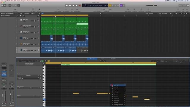The width and height of the screenshot is (190, 107).
Task: Toggle Catch Playhead in tracks area
Action: click(42, 13)
